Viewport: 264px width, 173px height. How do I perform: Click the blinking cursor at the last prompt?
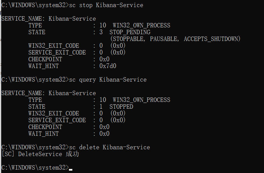click(x=71, y=170)
